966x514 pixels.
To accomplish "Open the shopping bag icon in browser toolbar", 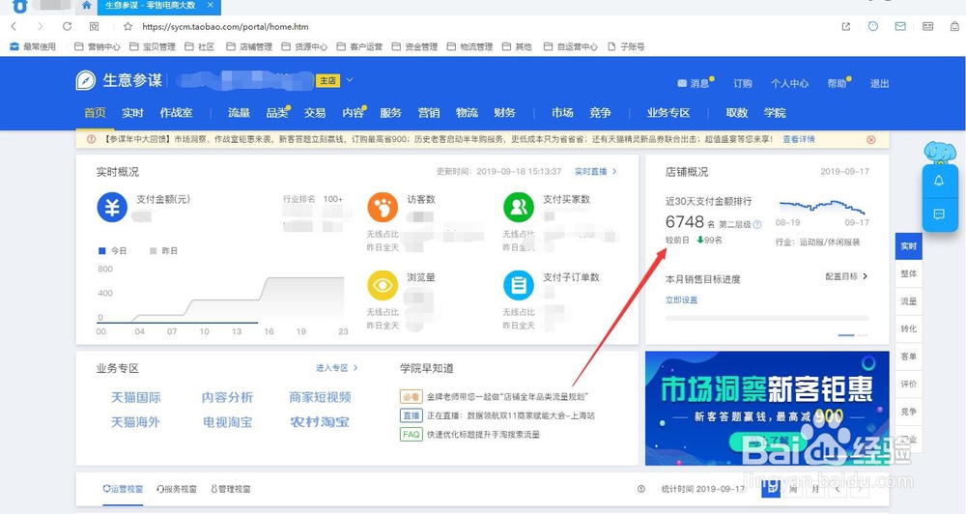I will (x=954, y=26).
